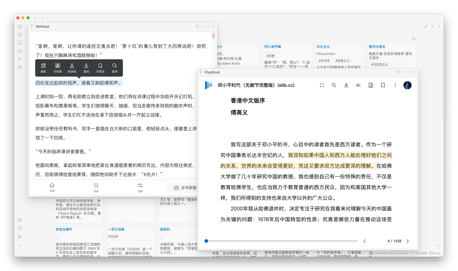The height and width of the screenshot is (271, 458).
Task: Click the 0个反向链接 status bar item
Action: 418,253
